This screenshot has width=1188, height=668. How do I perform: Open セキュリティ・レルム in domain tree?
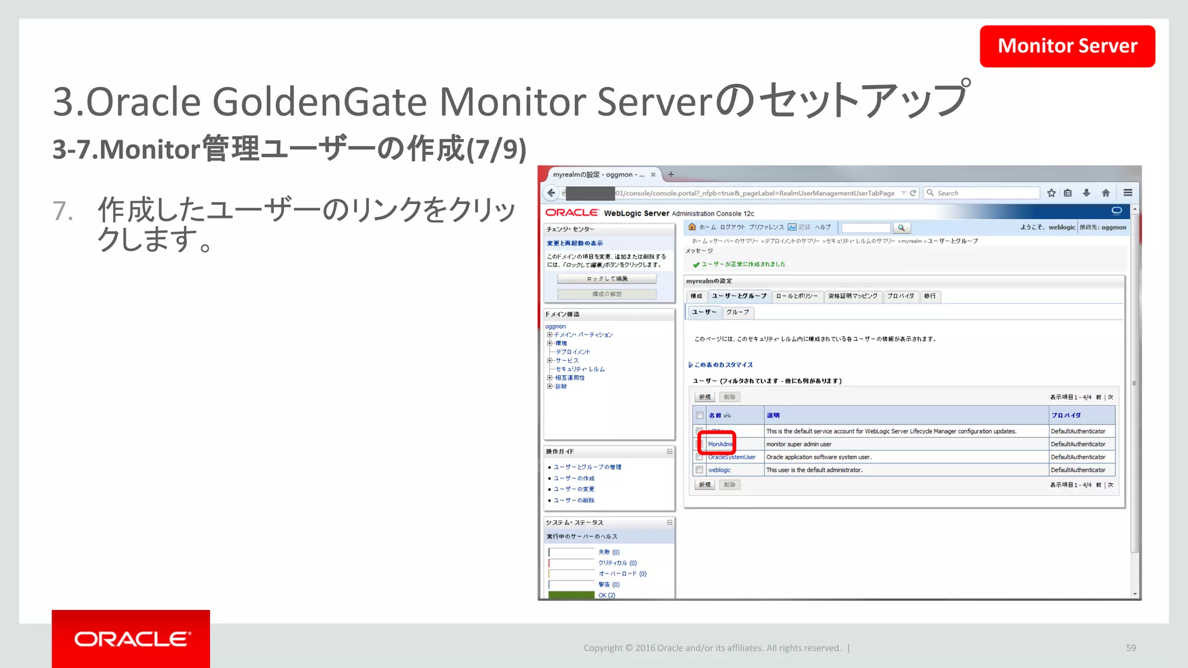pyautogui.click(x=580, y=369)
